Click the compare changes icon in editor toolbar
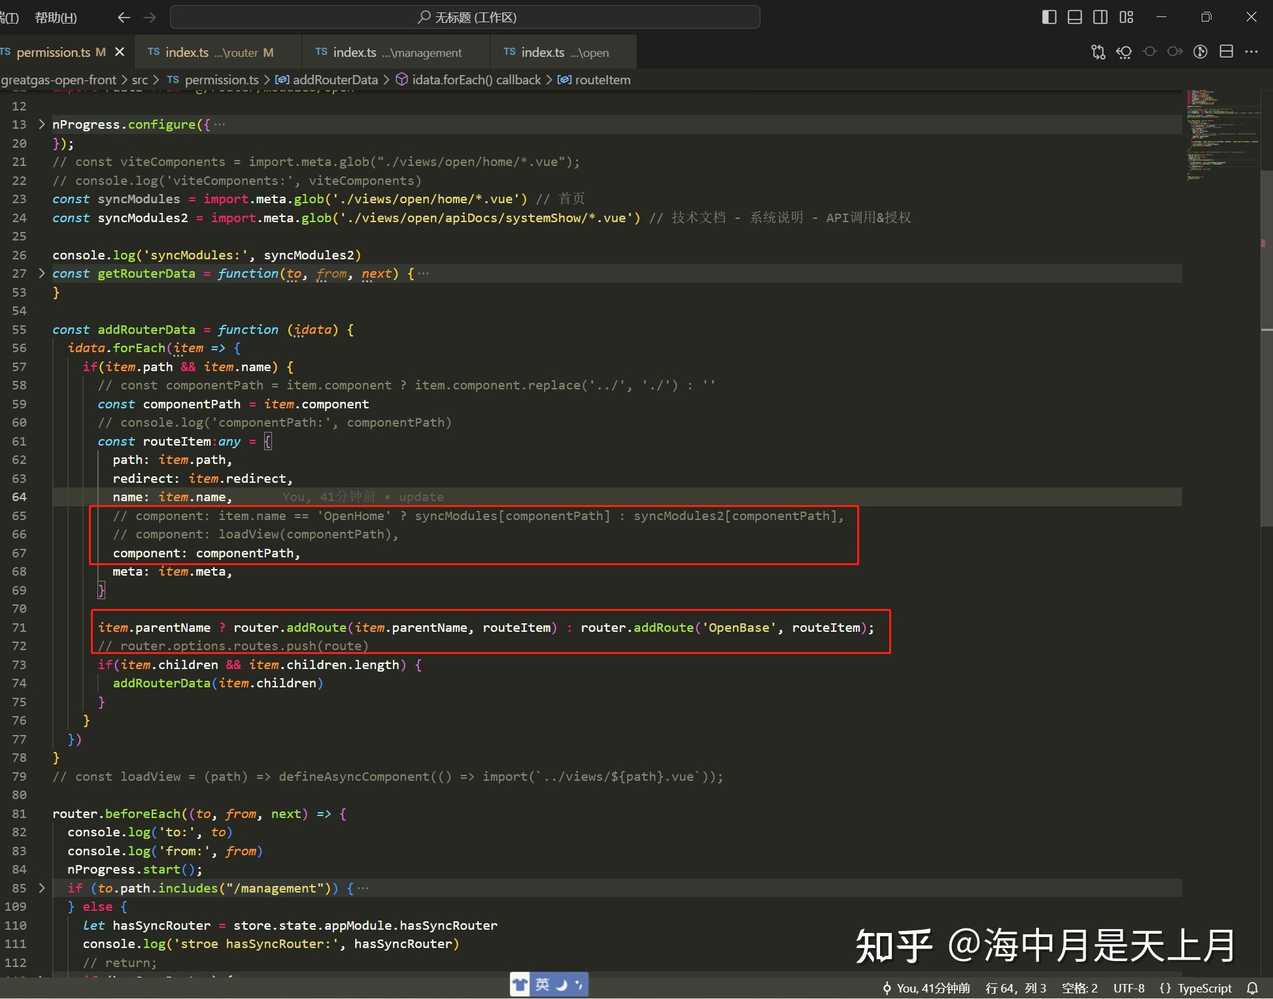Viewport: 1273px width, 999px height. pos(1098,52)
